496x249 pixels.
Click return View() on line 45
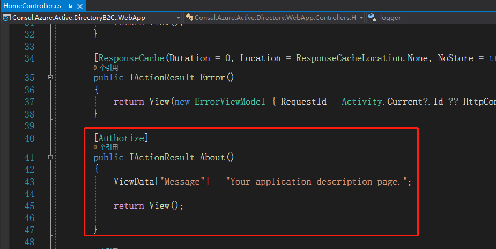(x=149, y=206)
